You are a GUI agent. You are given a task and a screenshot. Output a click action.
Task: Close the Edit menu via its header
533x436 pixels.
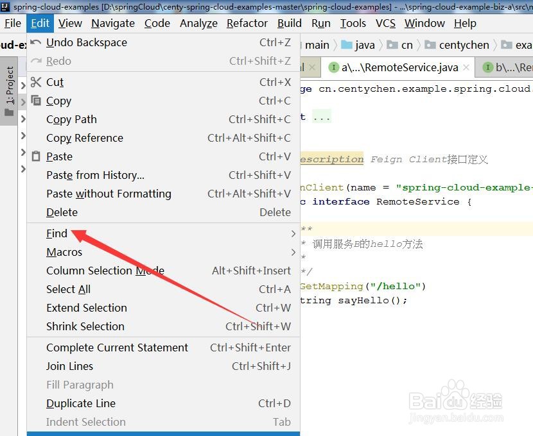tap(40, 23)
